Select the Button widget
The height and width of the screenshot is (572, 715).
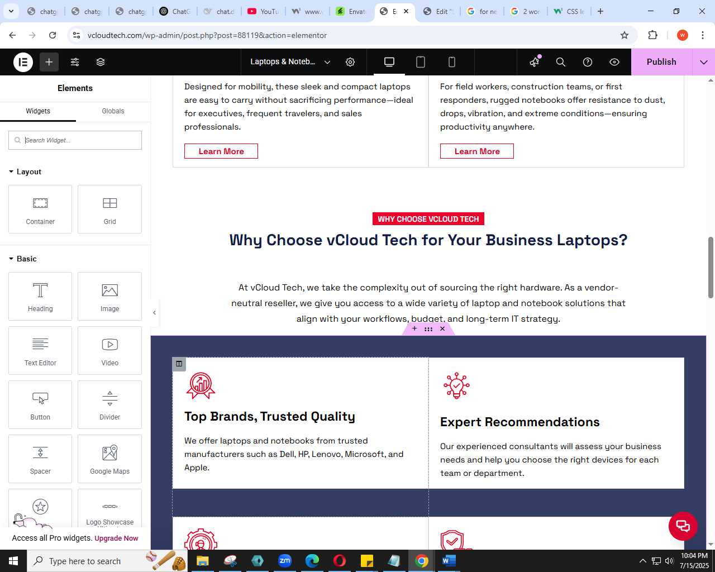[x=40, y=404]
